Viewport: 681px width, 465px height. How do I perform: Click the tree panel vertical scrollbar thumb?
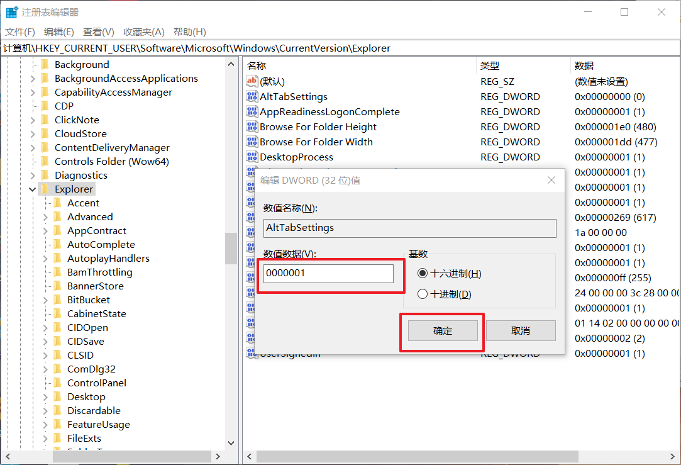231,249
